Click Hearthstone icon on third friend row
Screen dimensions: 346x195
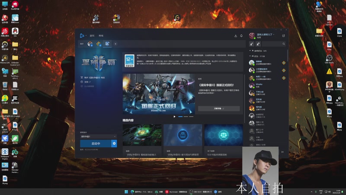pyautogui.click(x=284, y=78)
